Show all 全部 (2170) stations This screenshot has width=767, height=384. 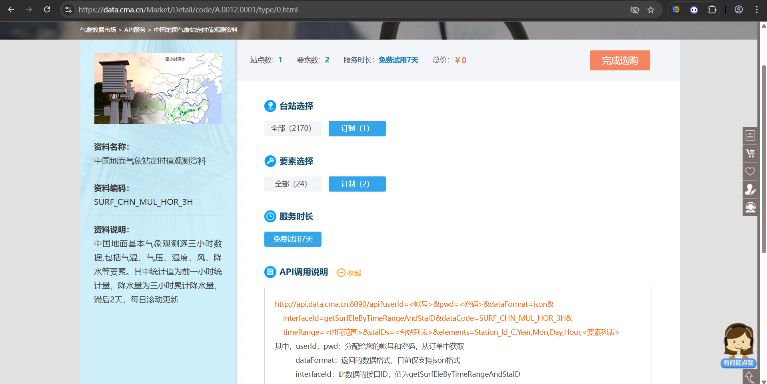pyautogui.click(x=293, y=128)
